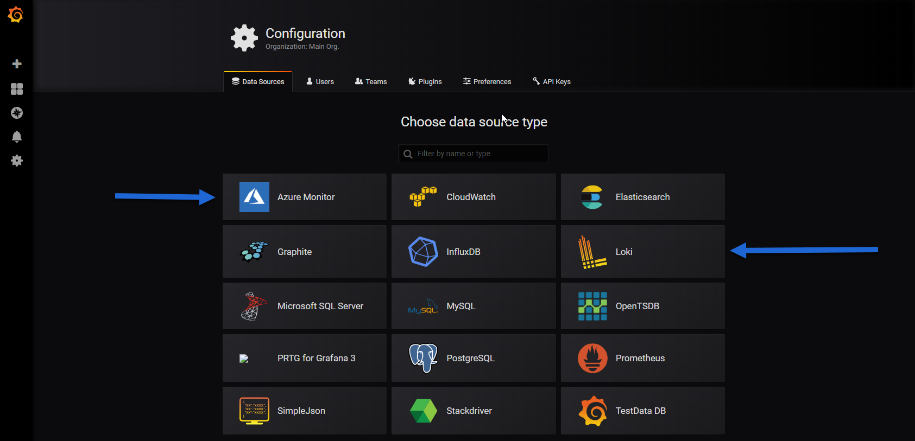Open the Dashboards grid icon in sidebar

(x=17, y=89)
